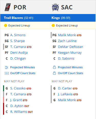This screenshot has width=96, height=119.
Task: Click the Trail Blazers (32-41) team name
Action: (19, 18)
